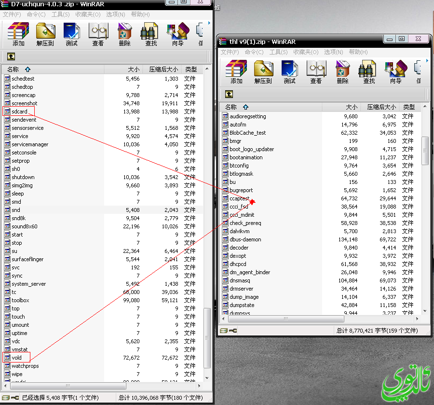
Task: Click up-folder icon in D7-uchqun window
Action: (x=11, y=56)
